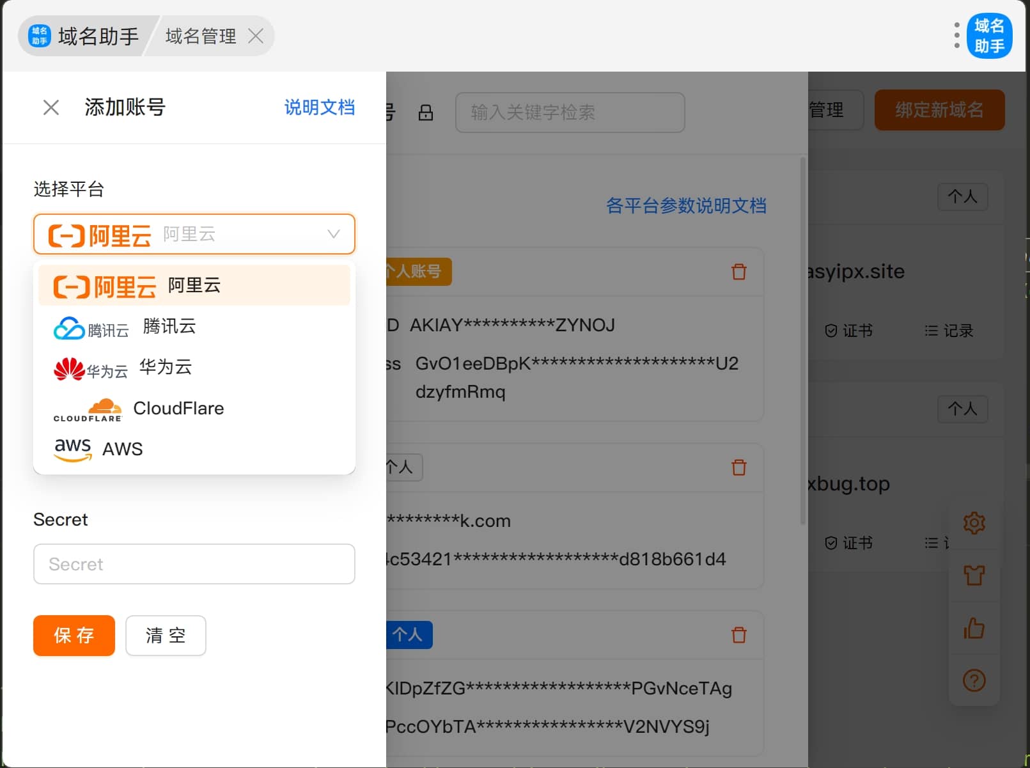
Task: Select 阿里云 from platform list
Action: click(x=194, y=285)
